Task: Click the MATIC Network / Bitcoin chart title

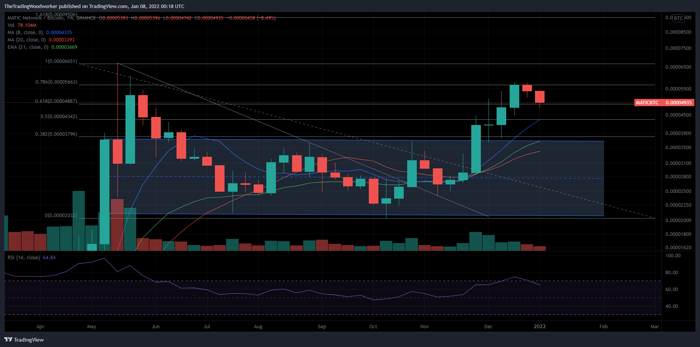Action: tap(52, 18)
